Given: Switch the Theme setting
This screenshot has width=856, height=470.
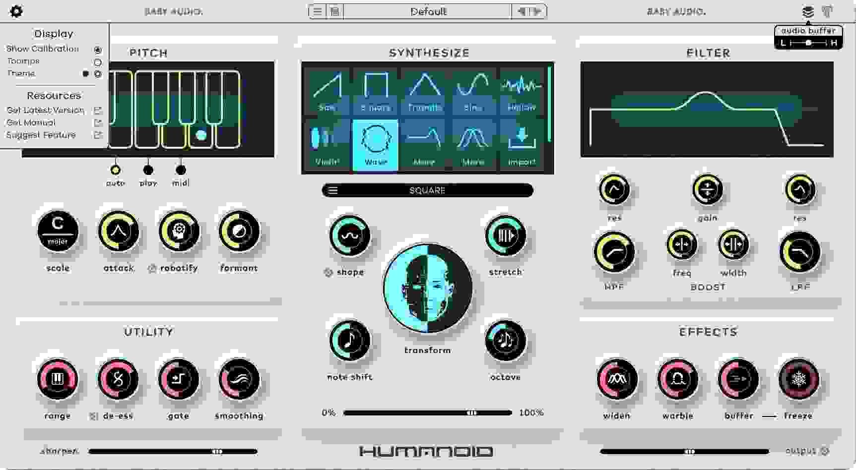Looking at the screenshot, I should click(98, 73).
